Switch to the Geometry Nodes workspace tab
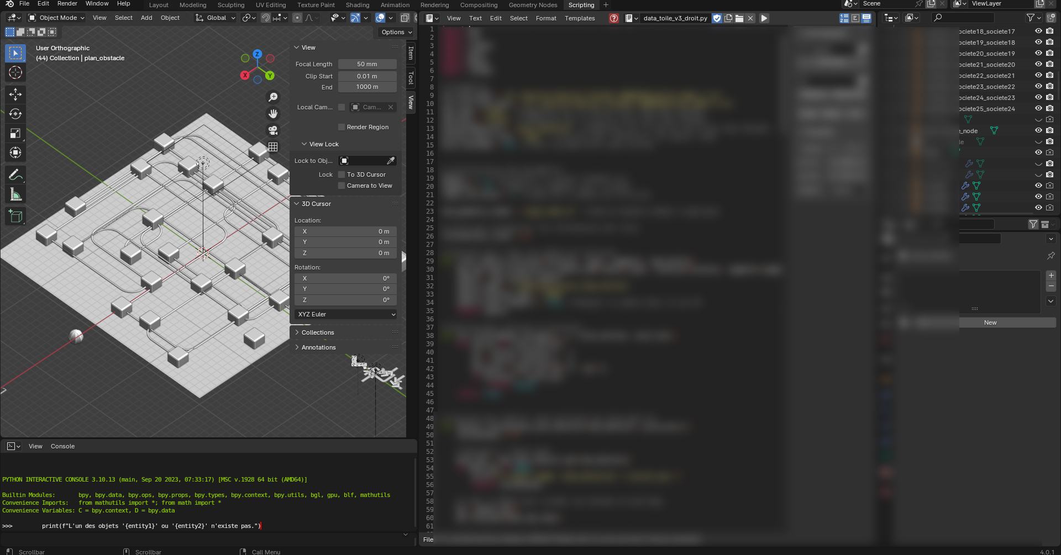This screenshot has width=1061, height=555. (x=533, y=5)
